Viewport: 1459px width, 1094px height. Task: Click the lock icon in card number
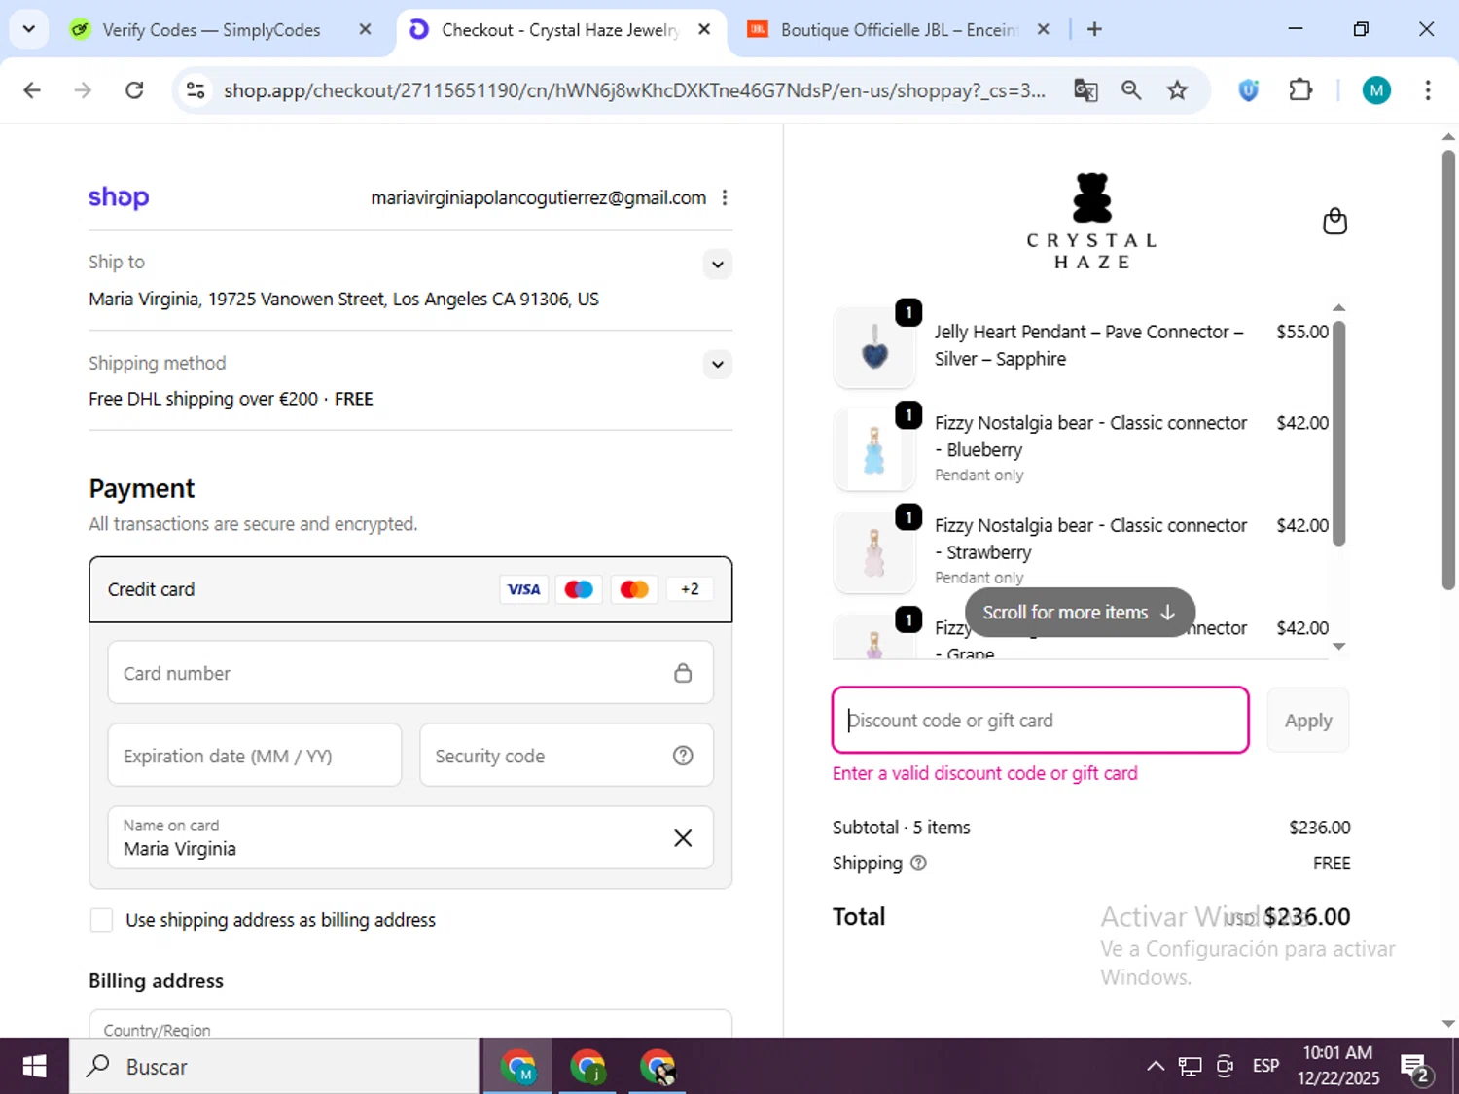(683, 673)
